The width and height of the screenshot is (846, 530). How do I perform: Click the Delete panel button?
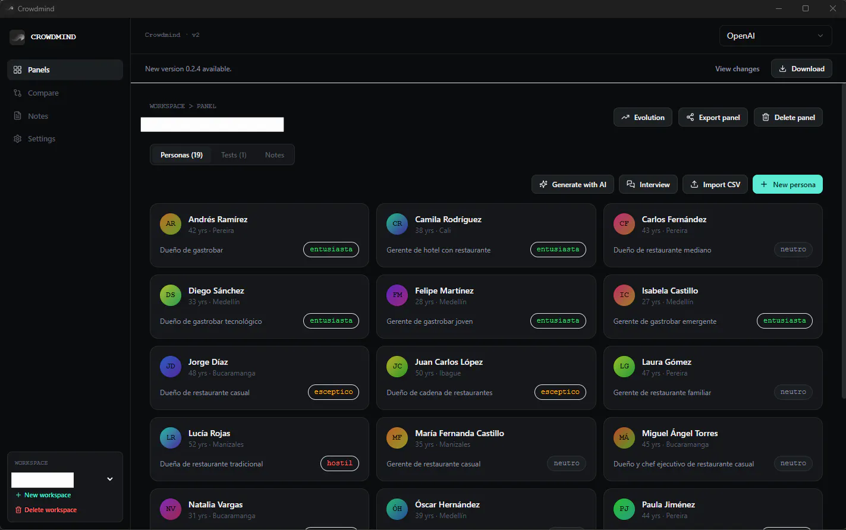[x=788, y=118]
